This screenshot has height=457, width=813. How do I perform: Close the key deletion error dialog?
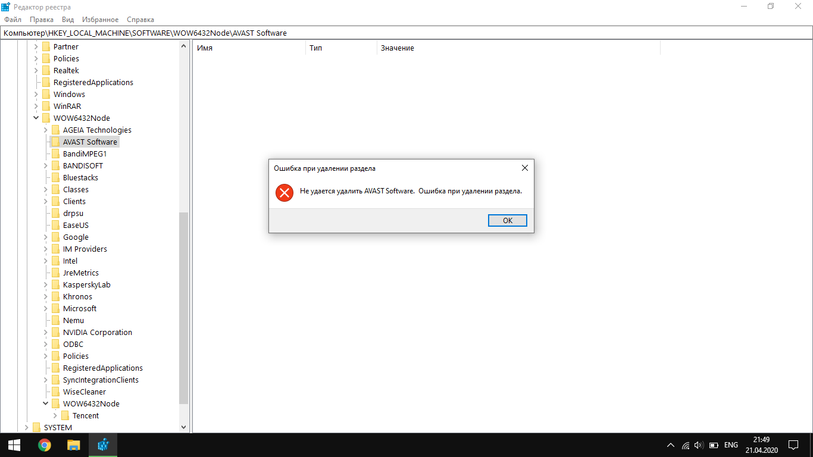[x=524, y=168]
